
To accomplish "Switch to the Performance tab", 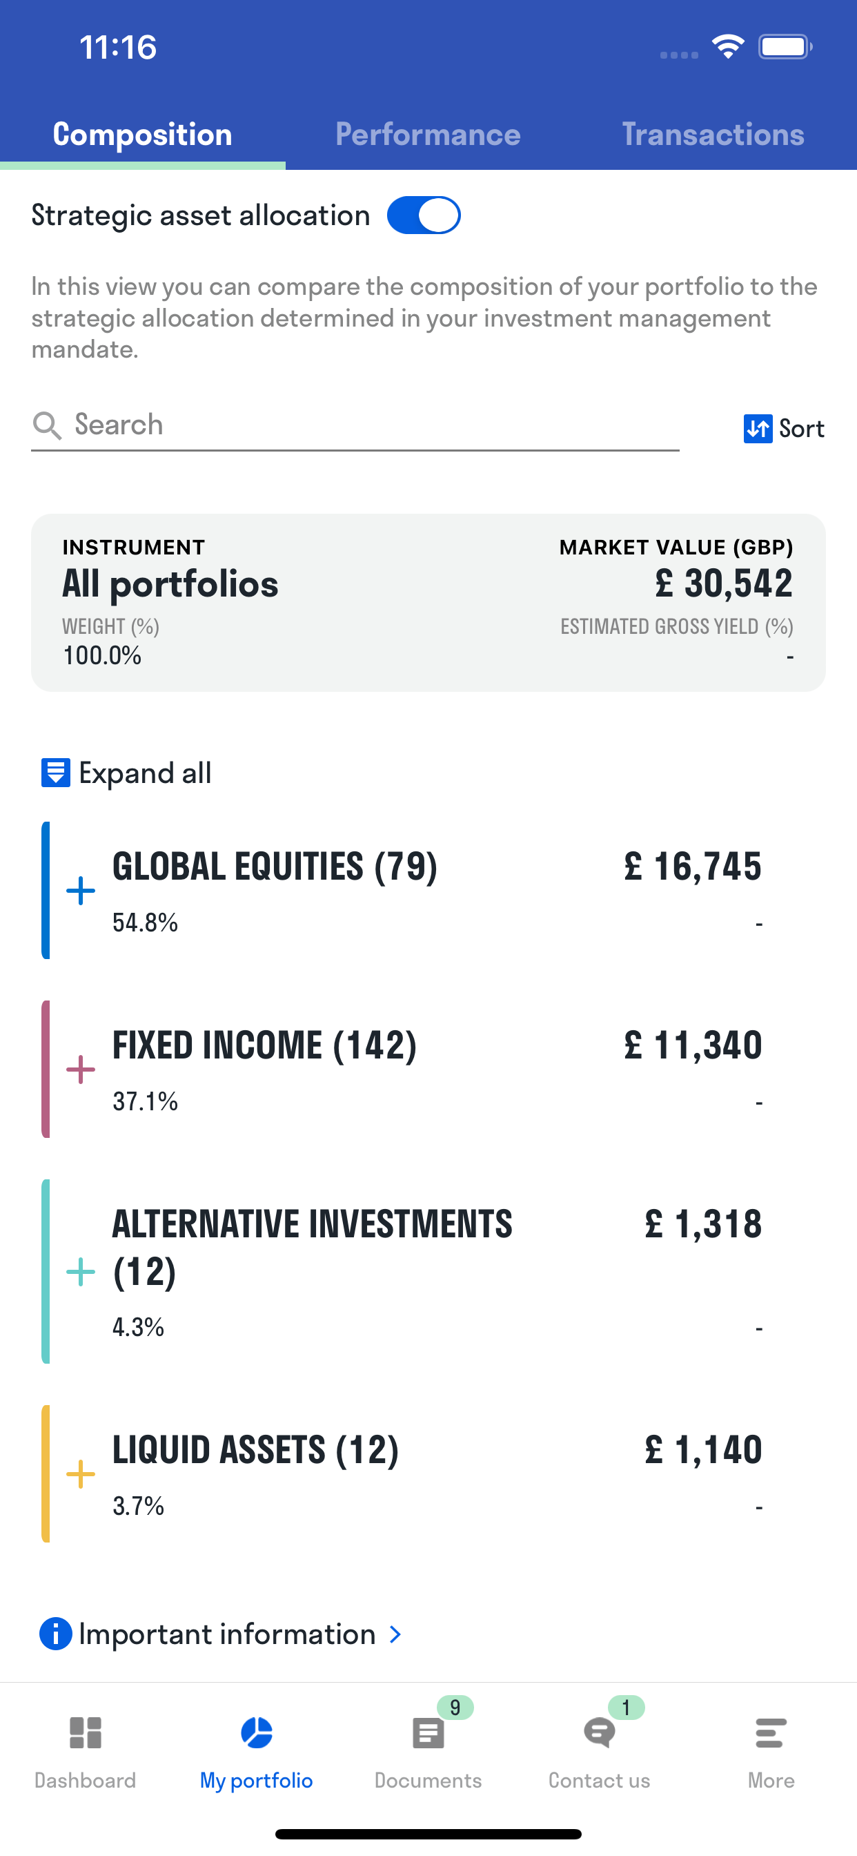I will [x=428, y=135].
